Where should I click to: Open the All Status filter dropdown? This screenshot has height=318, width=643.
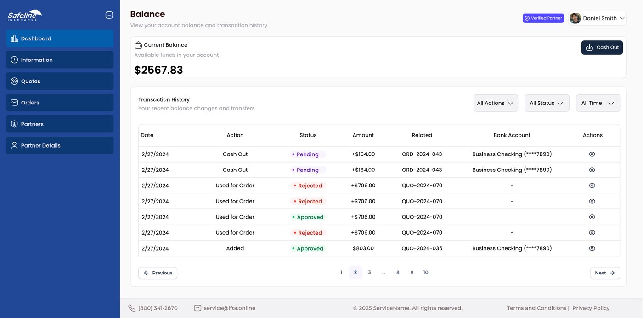pos(547,103)
